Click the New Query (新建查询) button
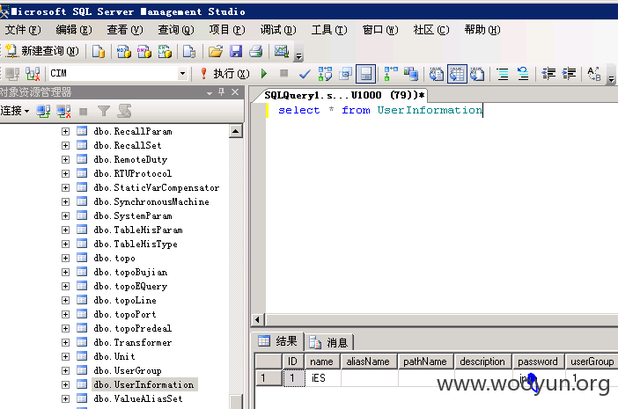The height and width of the screenshot is (409, 618). click(42, 51)
